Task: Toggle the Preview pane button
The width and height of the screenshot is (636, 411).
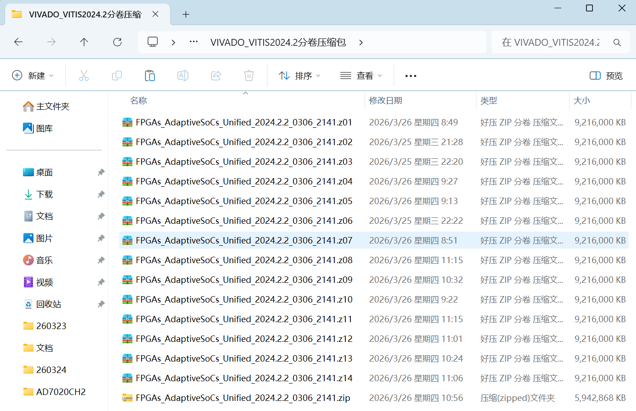Action: coord(606,76)
